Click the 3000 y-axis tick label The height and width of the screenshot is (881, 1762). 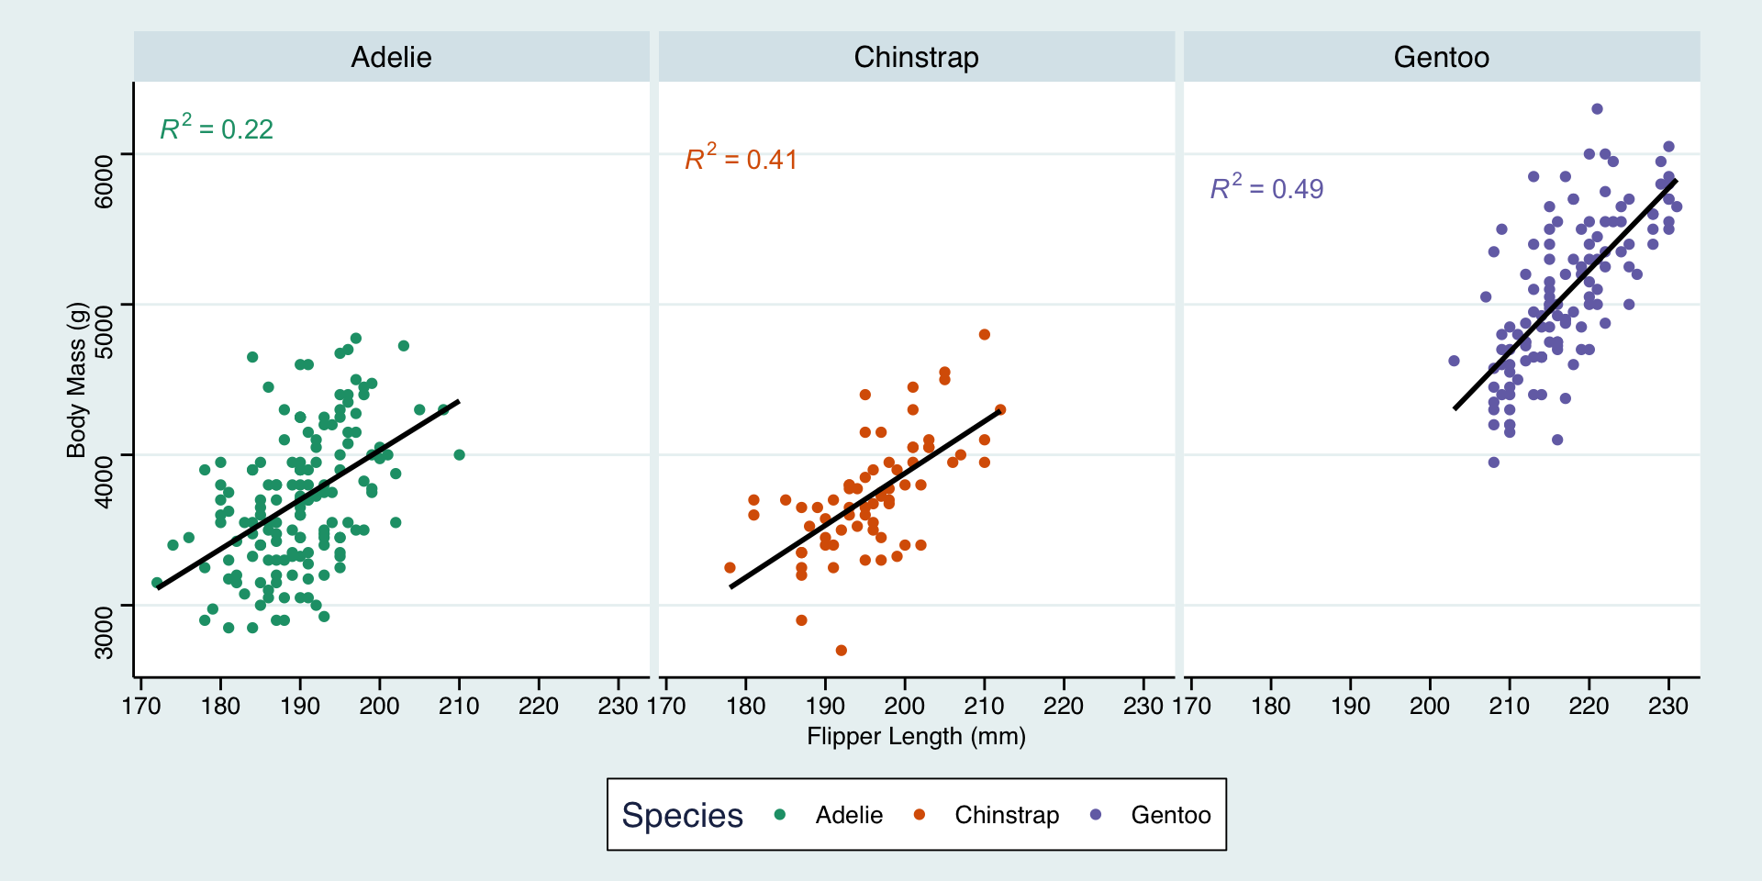[105, 631]
